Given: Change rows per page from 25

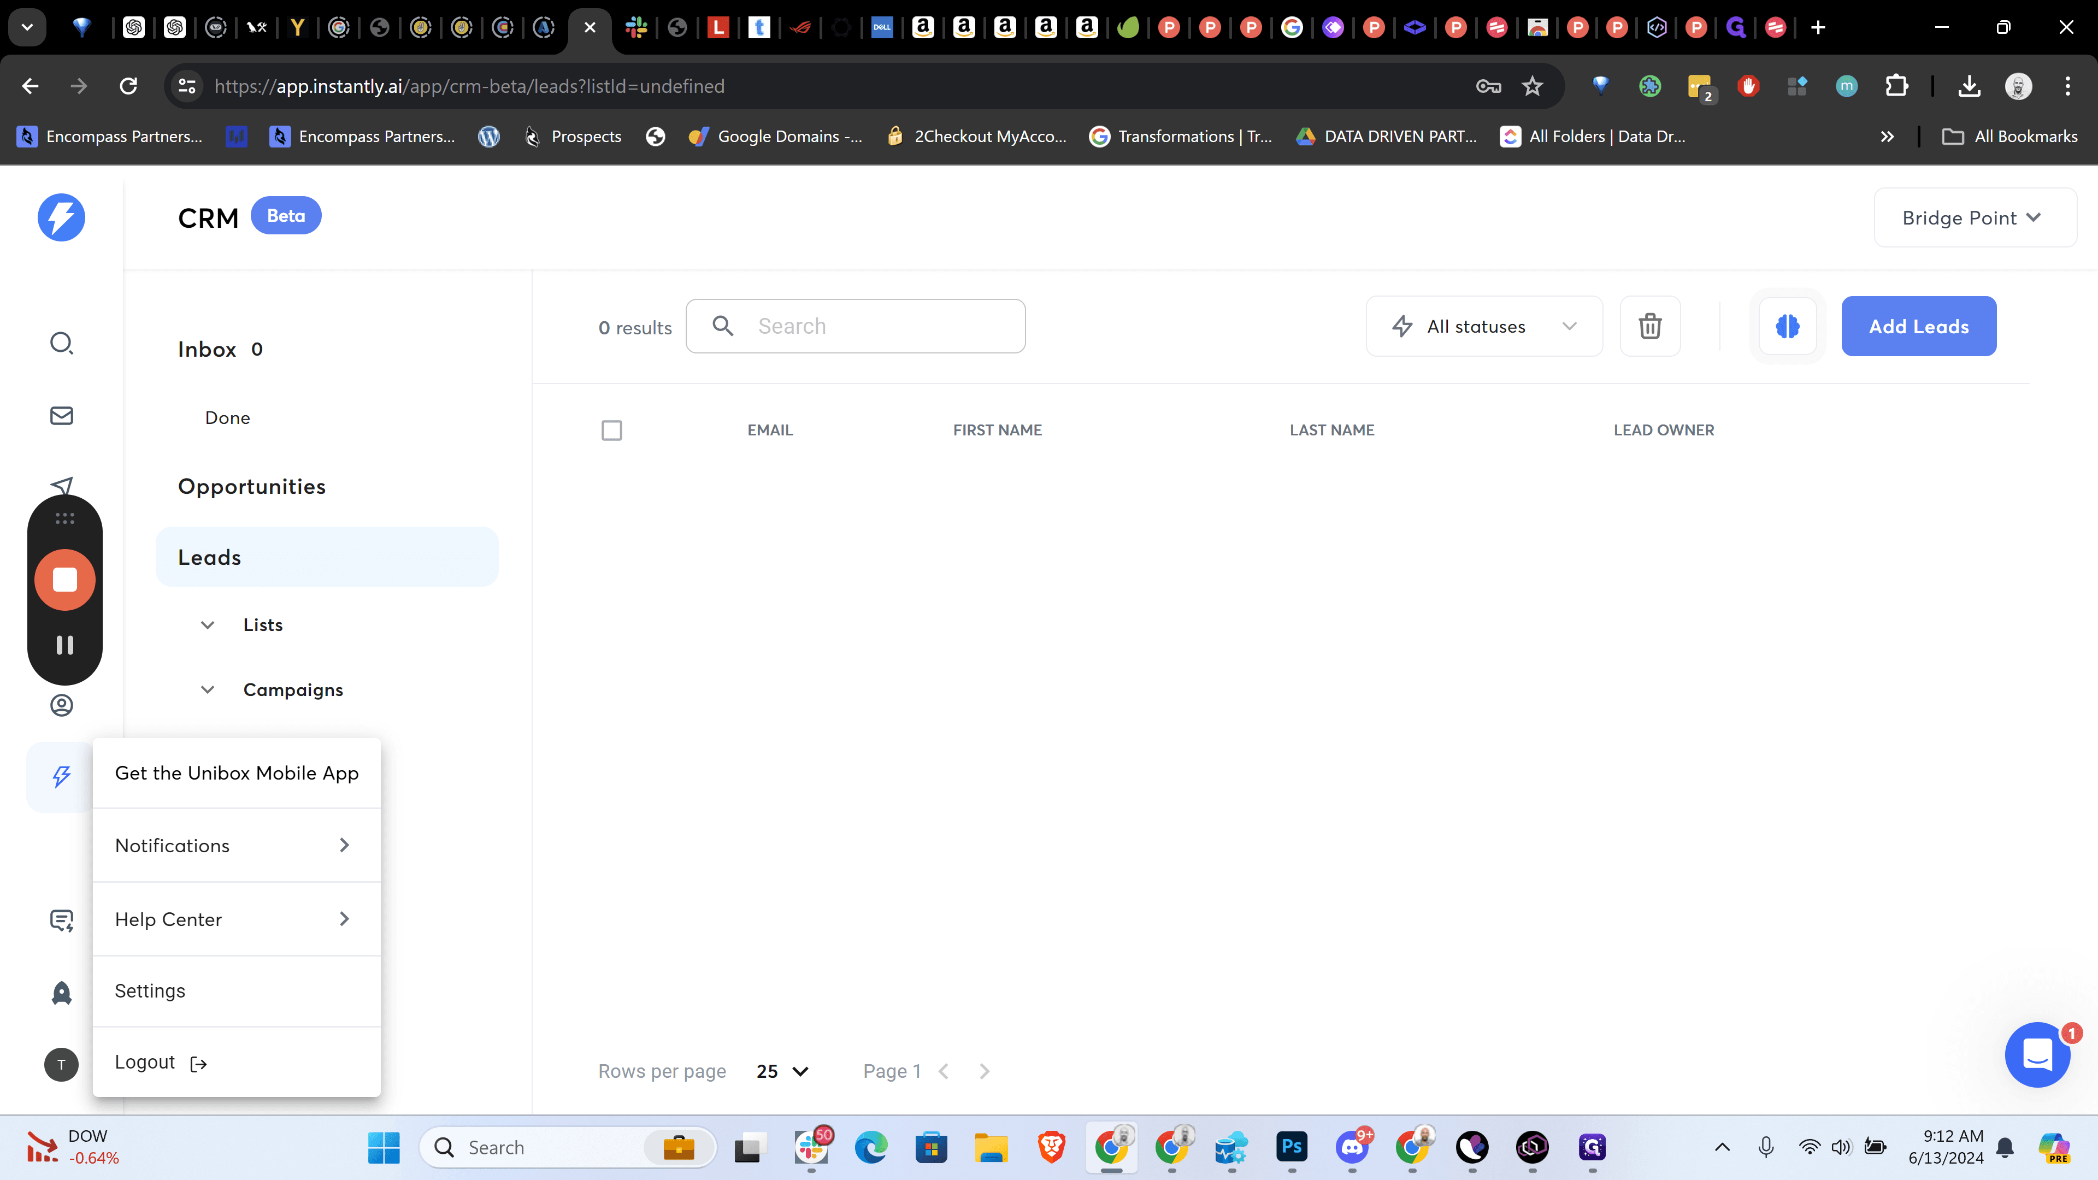Looking at the screenshot, I should [782, 1071].
